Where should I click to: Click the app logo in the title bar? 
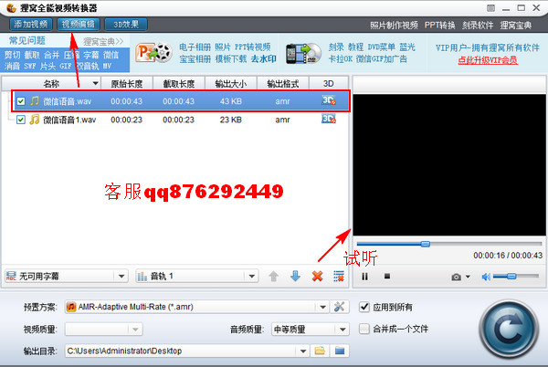point(12,8)
